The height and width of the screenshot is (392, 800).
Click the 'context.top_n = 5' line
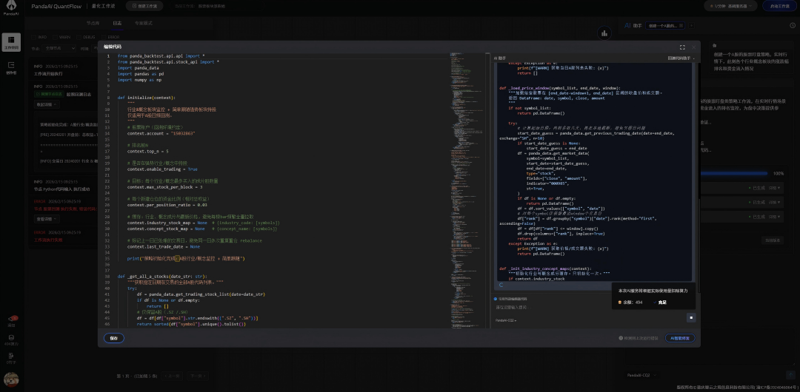(148, 152)
